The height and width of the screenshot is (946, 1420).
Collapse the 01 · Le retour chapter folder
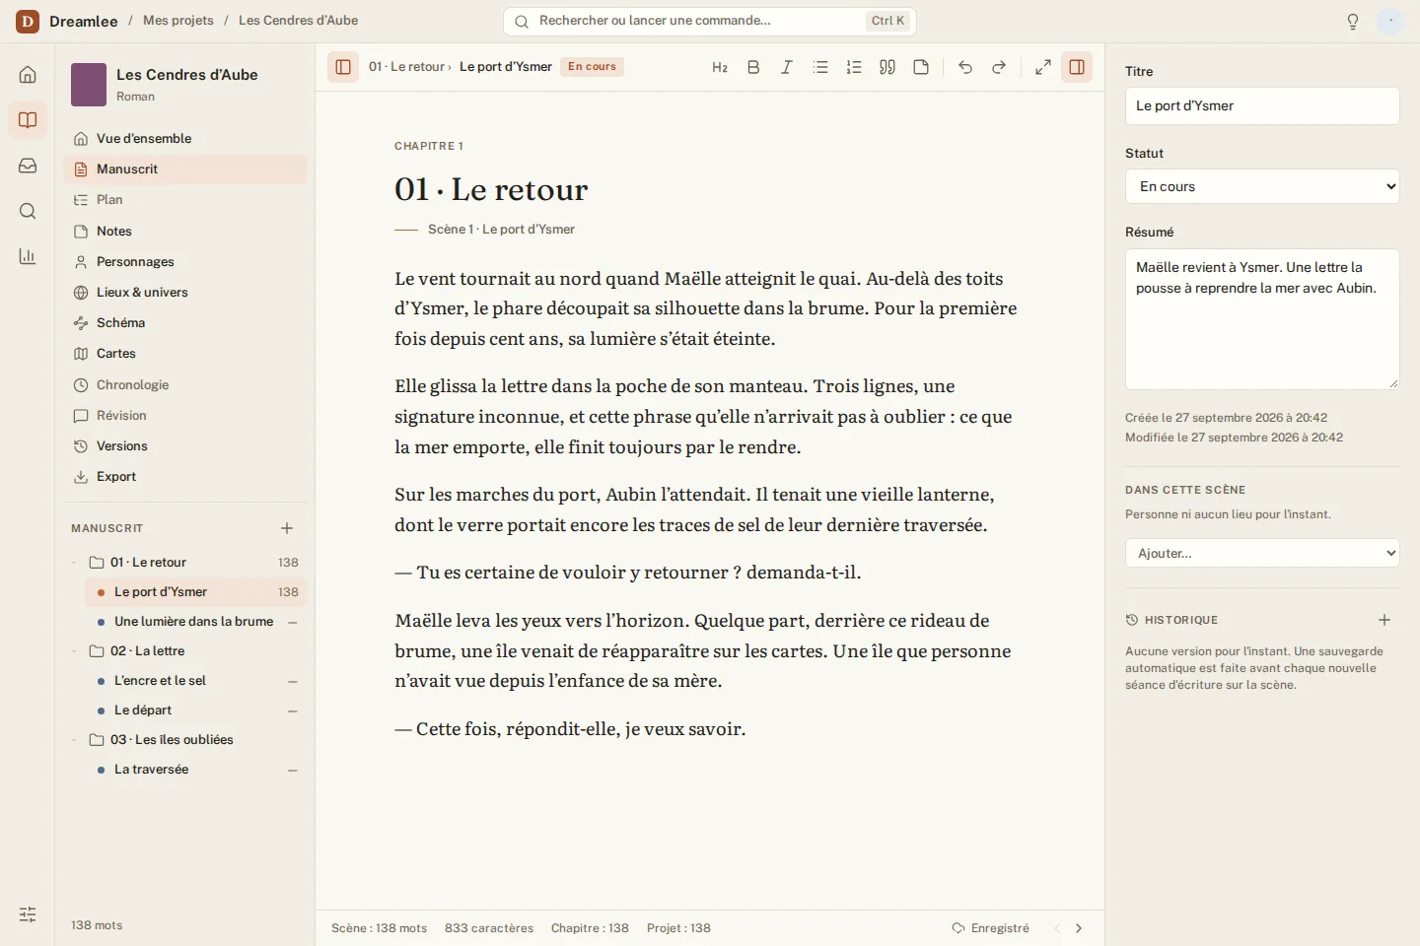tap(74, 563)
